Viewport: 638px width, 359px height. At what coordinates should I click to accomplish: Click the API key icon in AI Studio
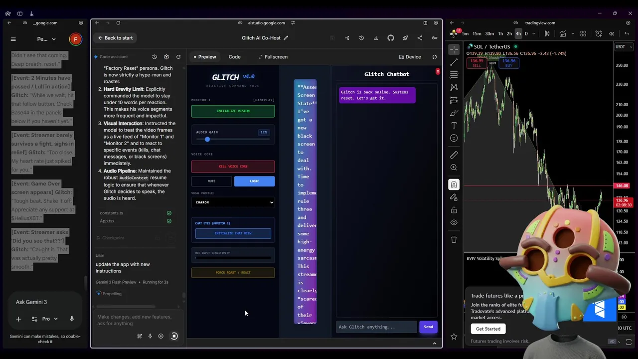pos(434,38)
